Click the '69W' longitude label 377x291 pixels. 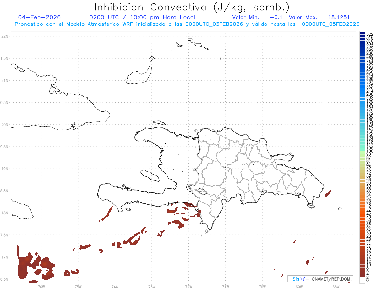tap(299, 287)
